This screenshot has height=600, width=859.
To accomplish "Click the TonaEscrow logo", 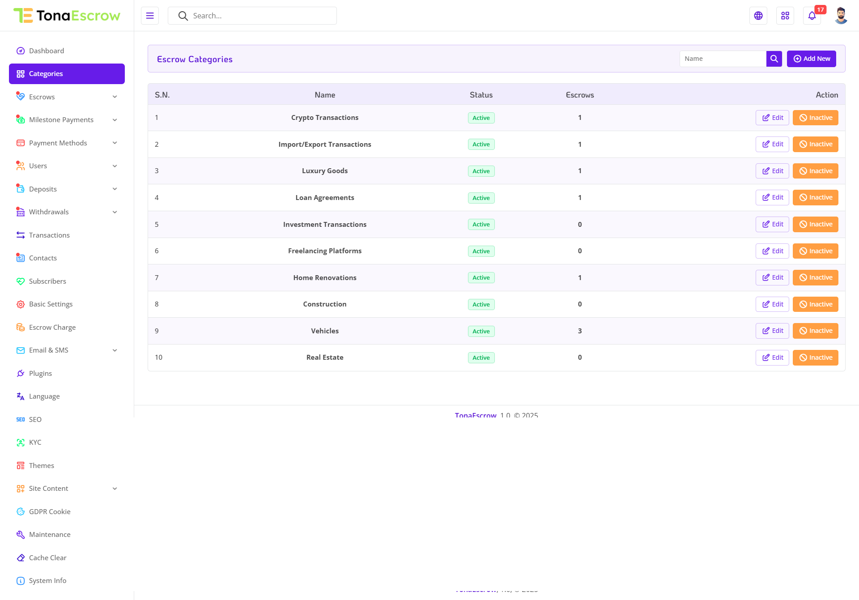I will (67, 16).
